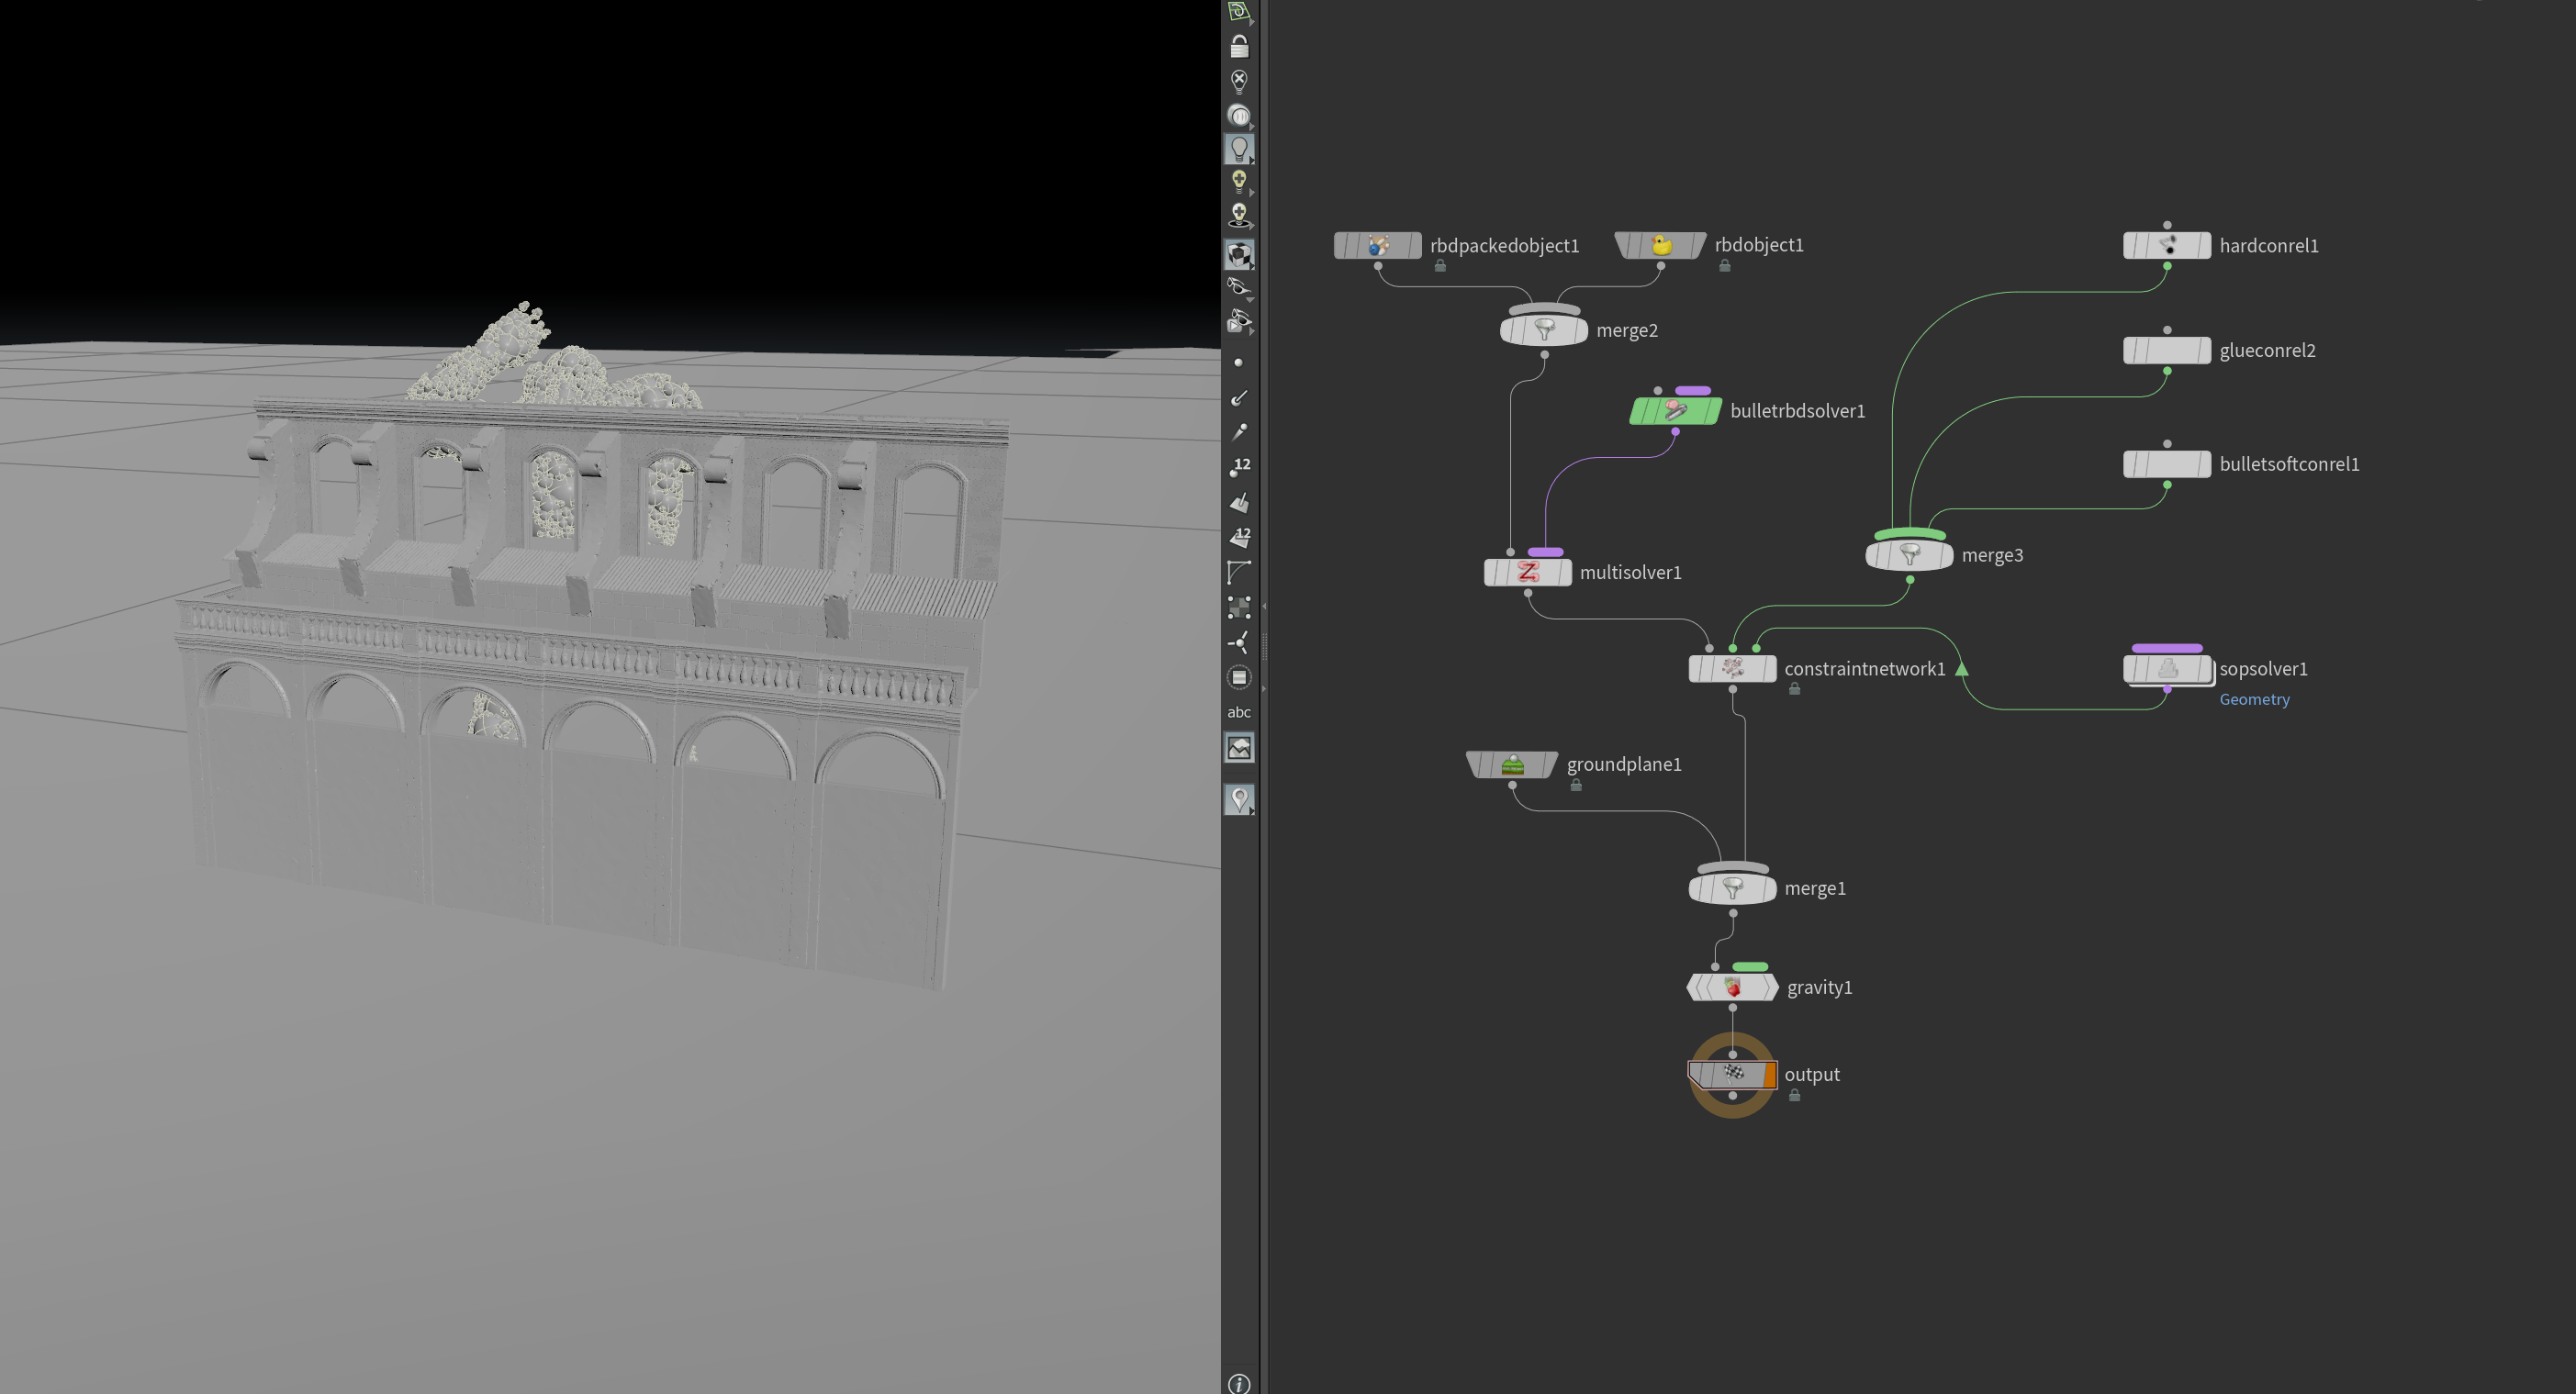
Task: Select the no lighting bulb icon
Action: 1239,81
